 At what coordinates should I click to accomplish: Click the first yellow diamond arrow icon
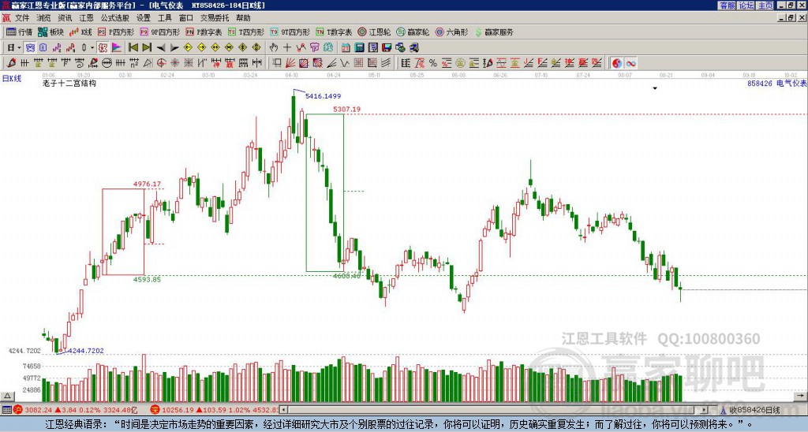pos(188,48)
